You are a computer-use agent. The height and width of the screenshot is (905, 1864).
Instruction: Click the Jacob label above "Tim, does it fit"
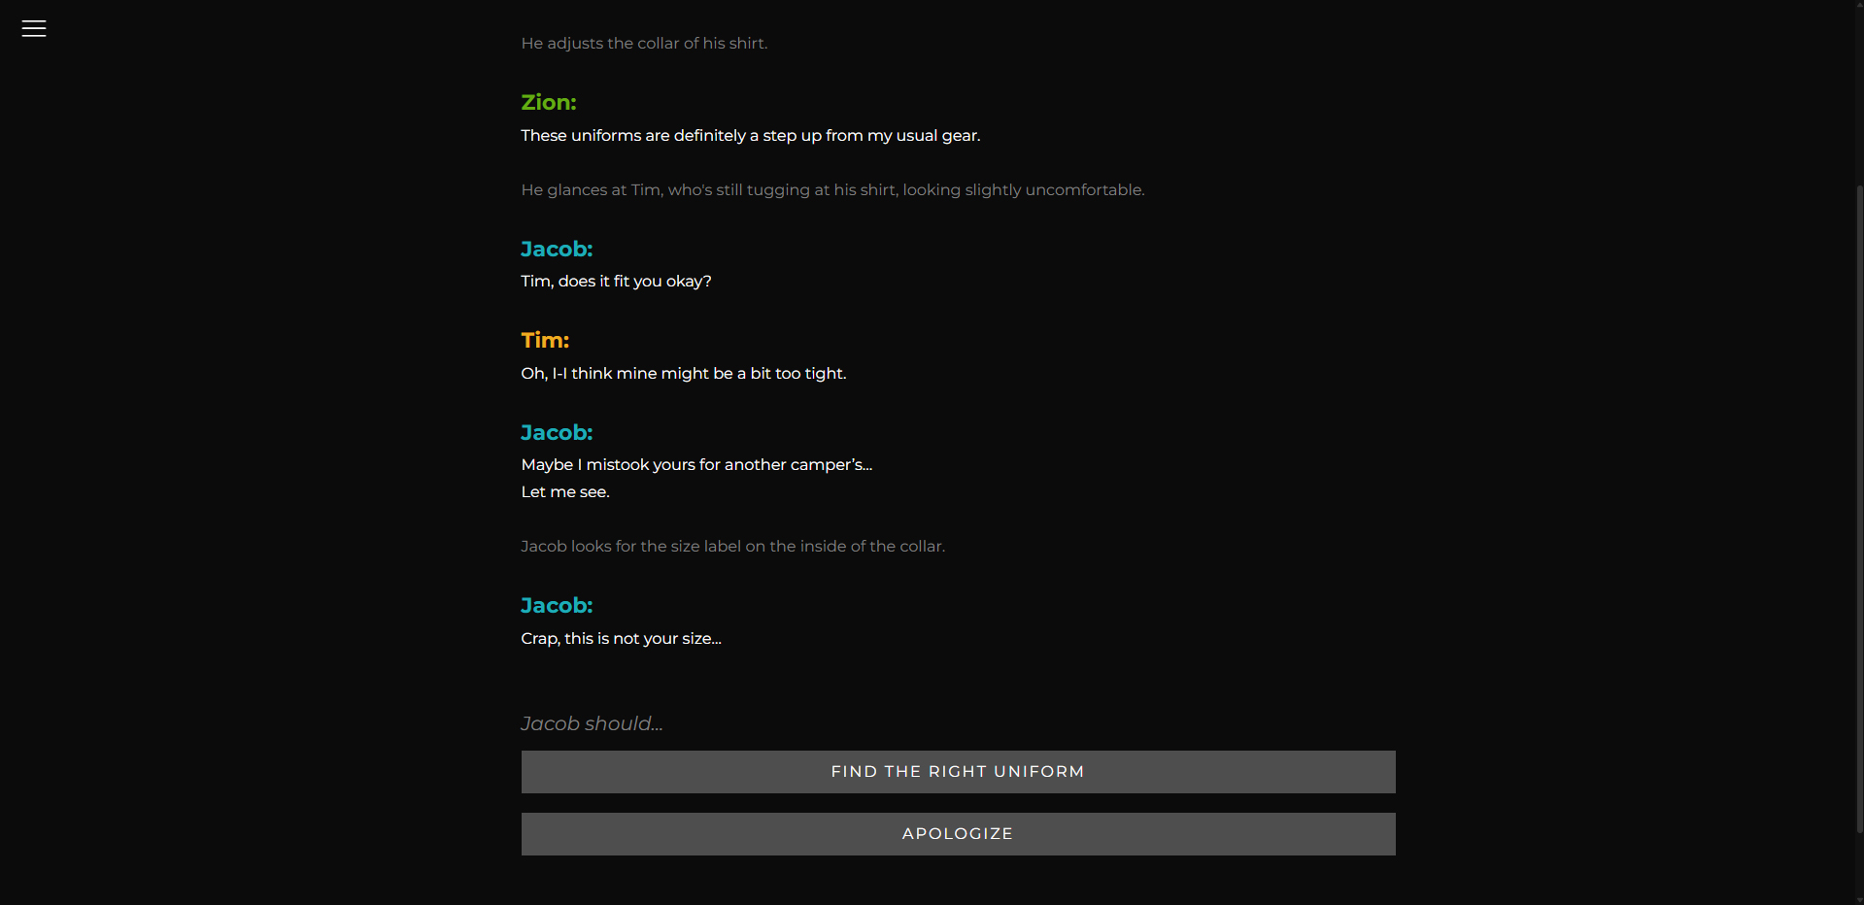557,250
